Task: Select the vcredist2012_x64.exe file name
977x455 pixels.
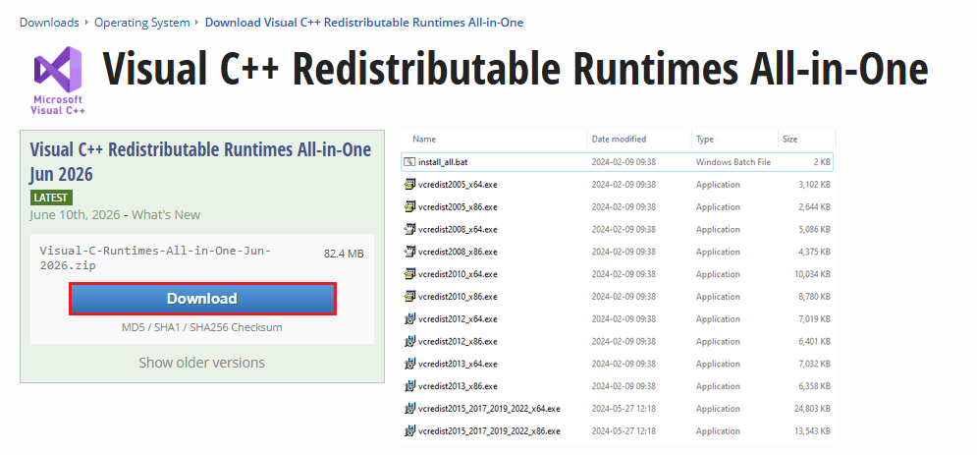Action: (458, 319)
